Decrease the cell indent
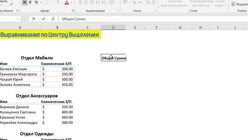Viewport: 248px width, 140px height. click(98, 2)
